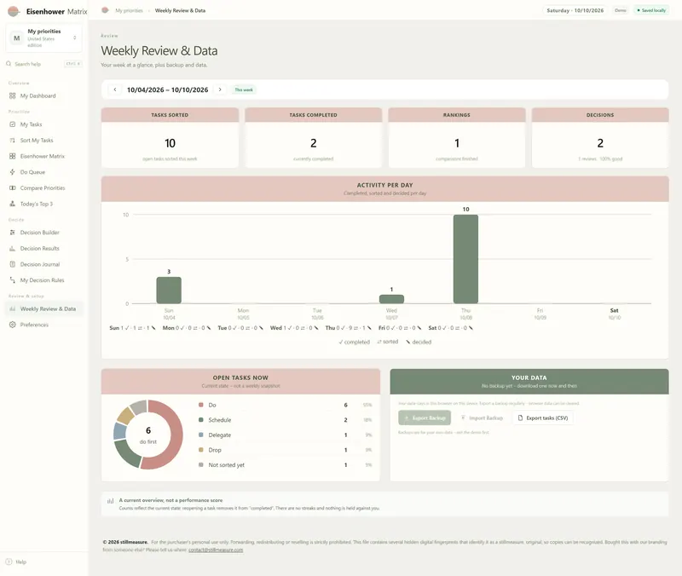
Task: Click the Ctrl K shortcut hint badge
Action: click(72, 64)
